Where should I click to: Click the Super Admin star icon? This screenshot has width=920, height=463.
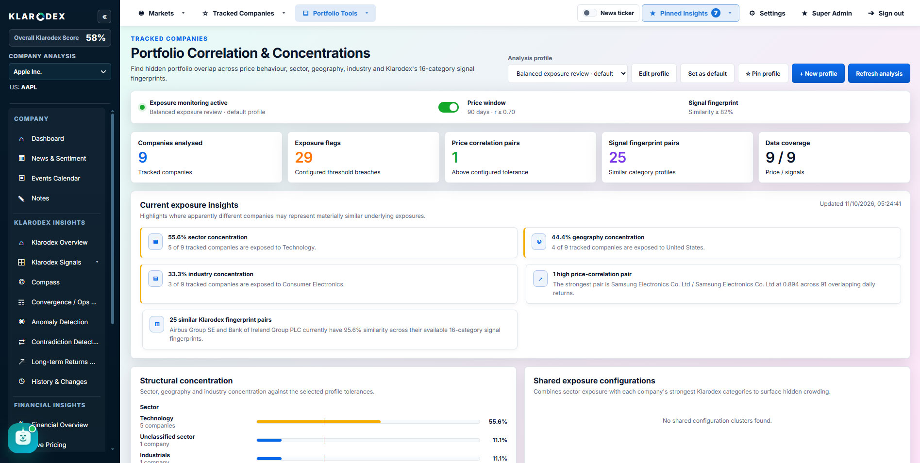[x=804, y=13]
